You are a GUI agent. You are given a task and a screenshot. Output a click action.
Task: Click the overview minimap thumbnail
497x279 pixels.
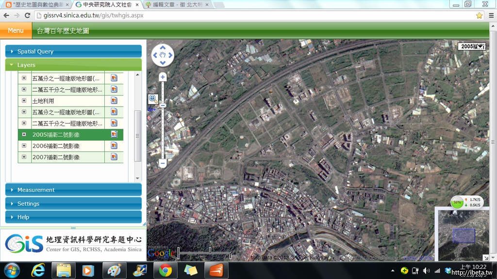click(463, 234)
